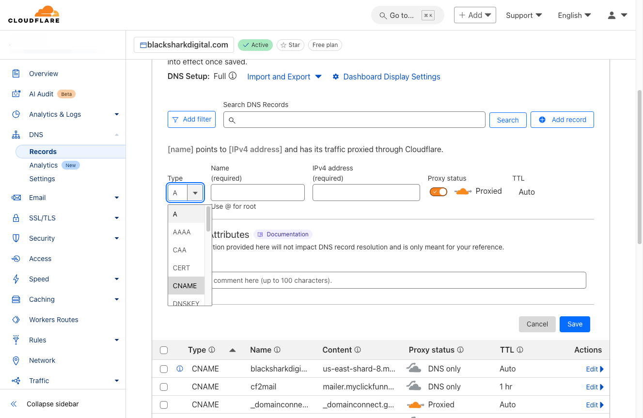The height and width of the screenshot is (418, 643).
Task: Click the Workers Routes icon
Action: coord(16,320)
